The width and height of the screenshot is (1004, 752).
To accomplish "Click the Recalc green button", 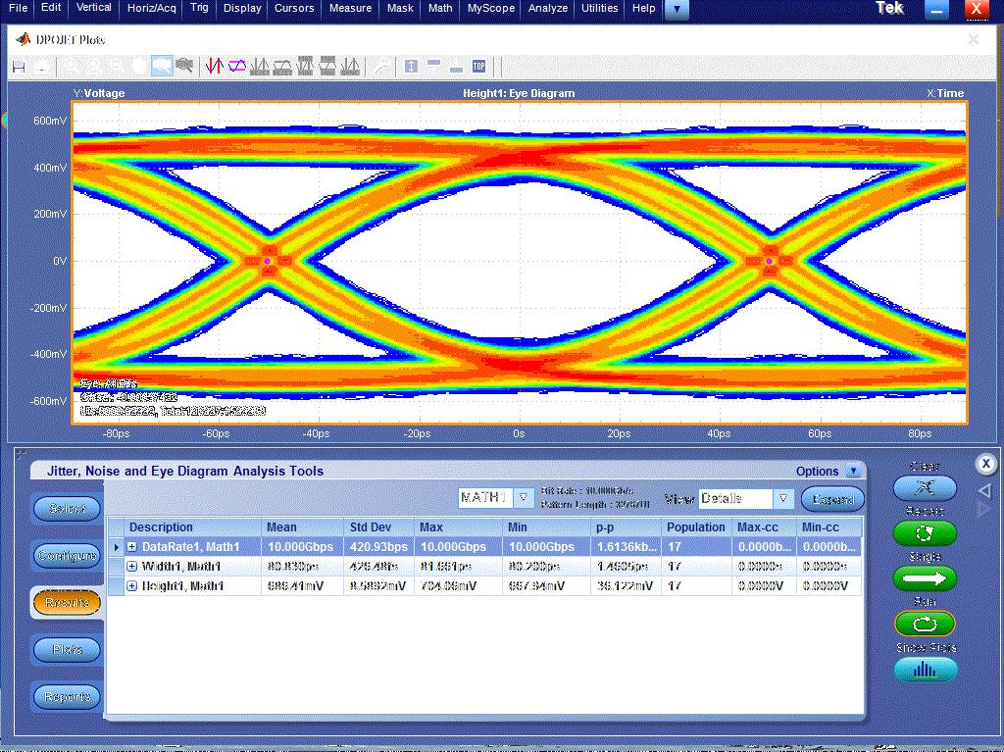I will click(925, 533).
